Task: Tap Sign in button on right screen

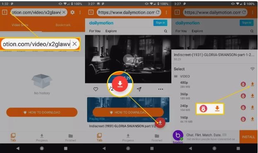Action: click(x=246, y=23)
